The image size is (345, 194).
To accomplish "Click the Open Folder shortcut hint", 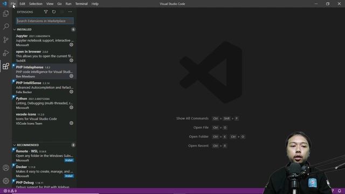I will [x=217, y=136].
